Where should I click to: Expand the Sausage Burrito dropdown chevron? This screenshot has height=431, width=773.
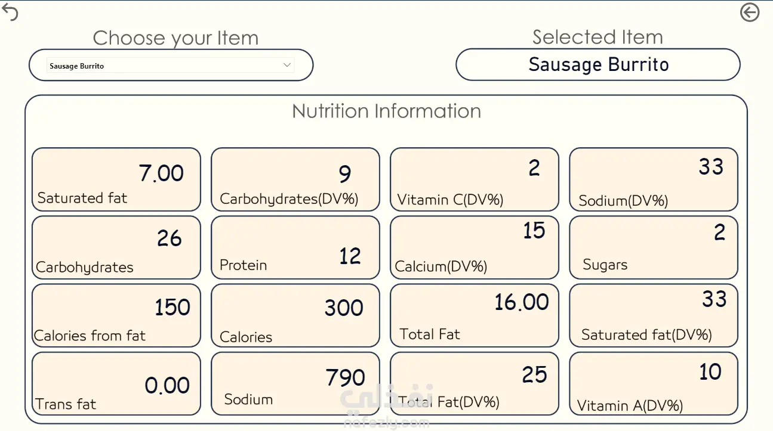coord(287,65)
